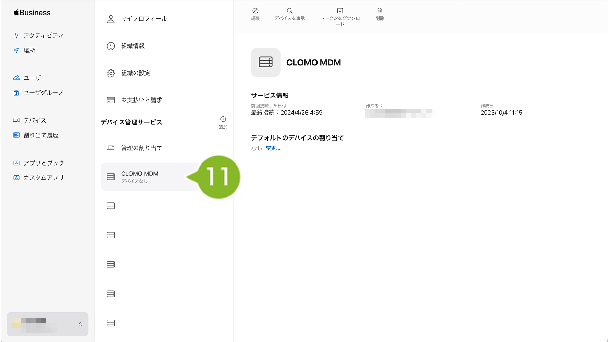609x342 pixels.
Task: Open カスタムアプリ in the sidebar
Action: (x=39, y=178)
